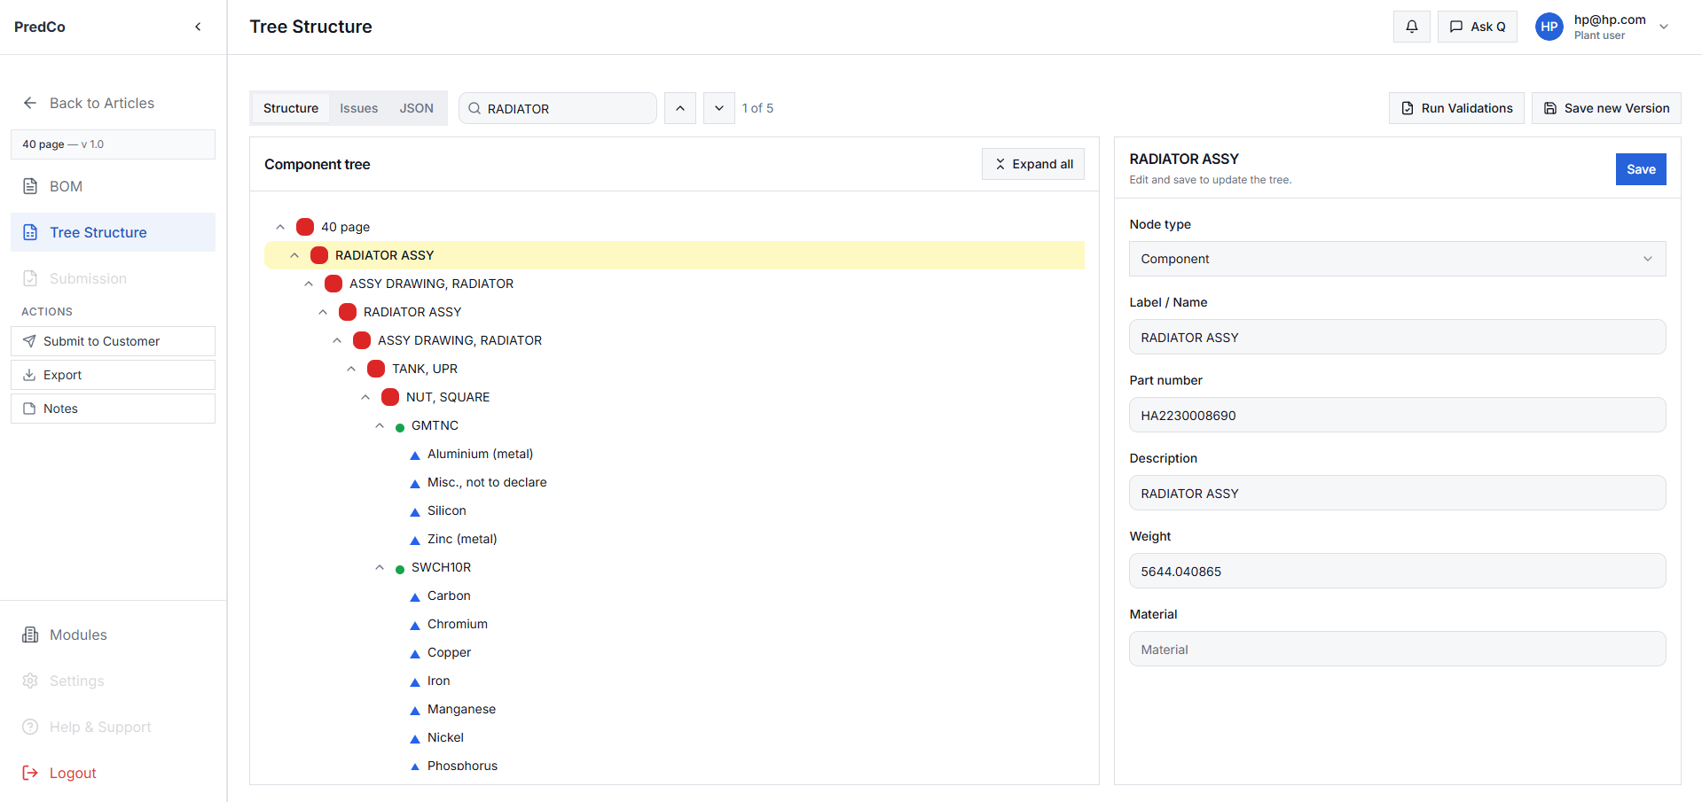Click red icon of TANK, UPR
The width and height of the screenshot is (1702, 802).
click(376, 369)
